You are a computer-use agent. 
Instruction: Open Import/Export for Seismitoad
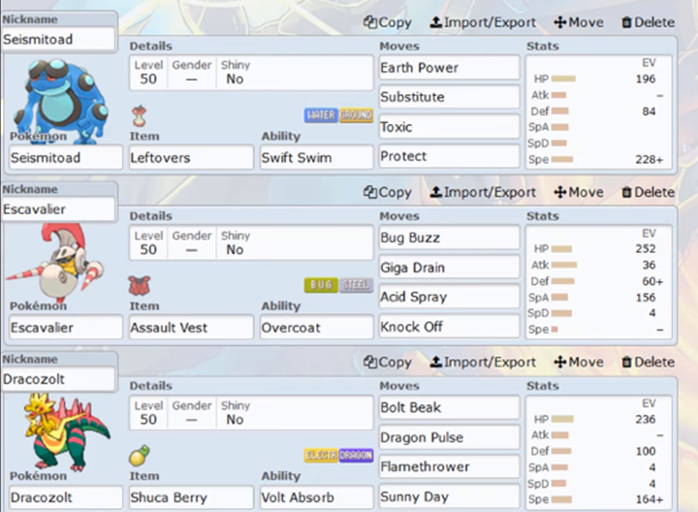tap(483, 22)
